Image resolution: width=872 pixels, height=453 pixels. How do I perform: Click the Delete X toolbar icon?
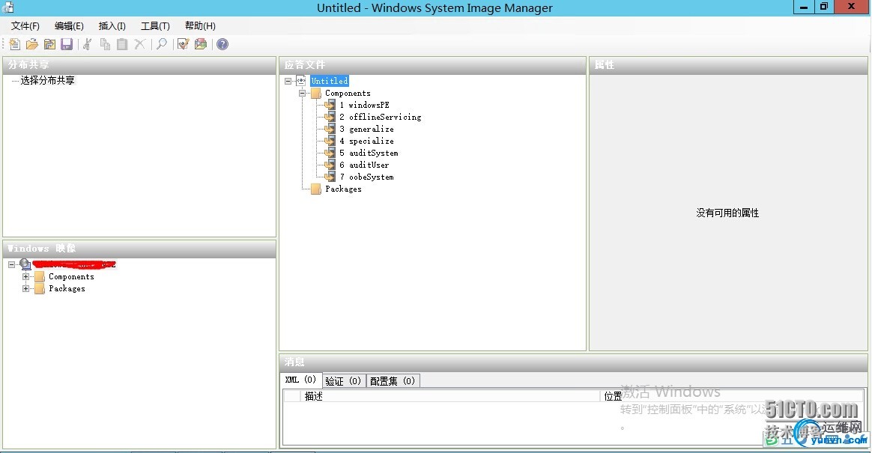pyautogui.click(x=139, y=44)
